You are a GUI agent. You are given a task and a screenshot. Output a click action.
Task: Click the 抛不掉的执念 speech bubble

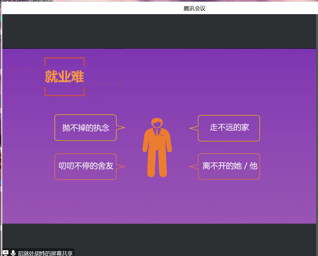pos(85,128)
